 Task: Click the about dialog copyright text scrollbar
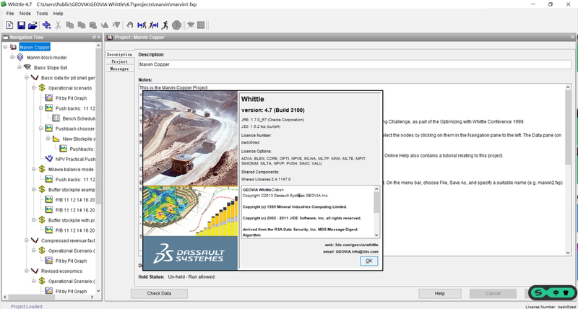[376, 212]
